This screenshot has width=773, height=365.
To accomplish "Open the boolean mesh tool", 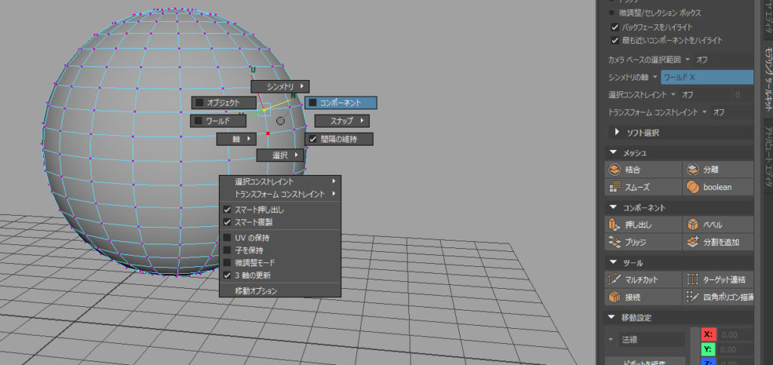I will click(718, 187).
